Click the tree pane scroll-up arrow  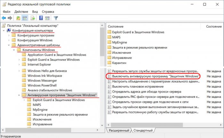pyautogui.click(x=102, y=25)
